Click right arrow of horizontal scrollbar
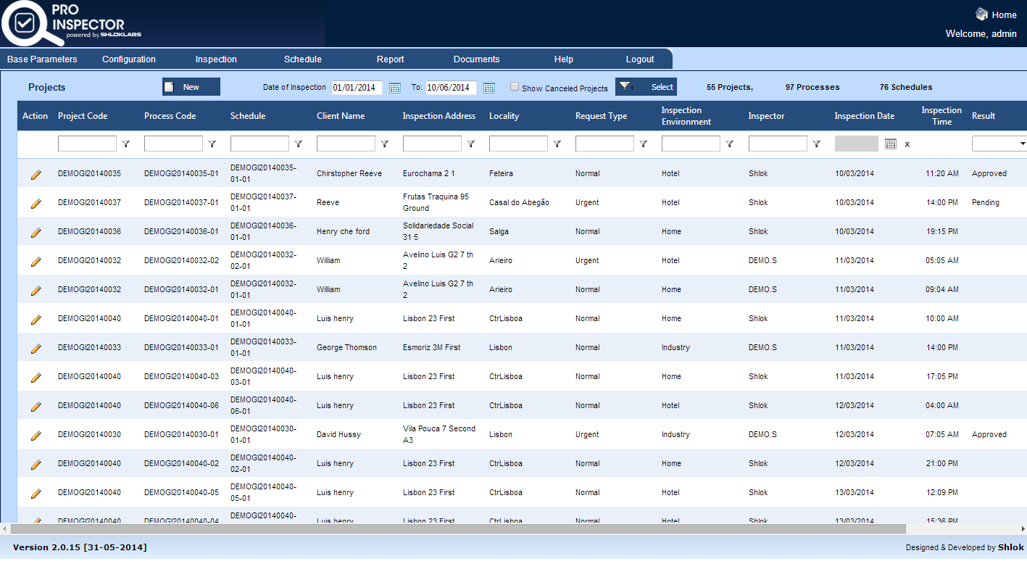 click(x=1022, y=529)
